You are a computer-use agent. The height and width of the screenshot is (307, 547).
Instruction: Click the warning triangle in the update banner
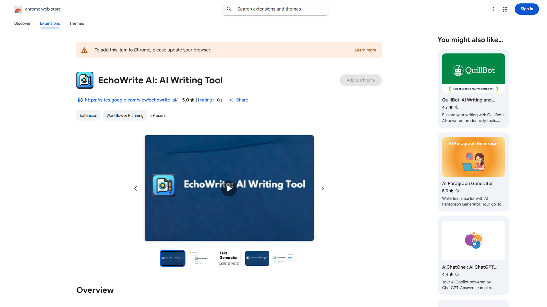tap(84, 50)
